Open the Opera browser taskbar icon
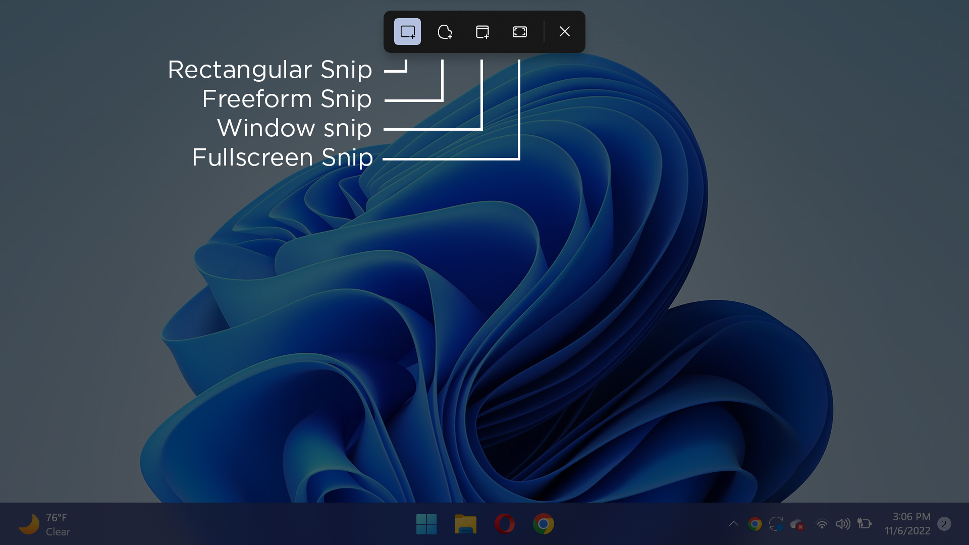The image size is (969, 545). [505, 524]
